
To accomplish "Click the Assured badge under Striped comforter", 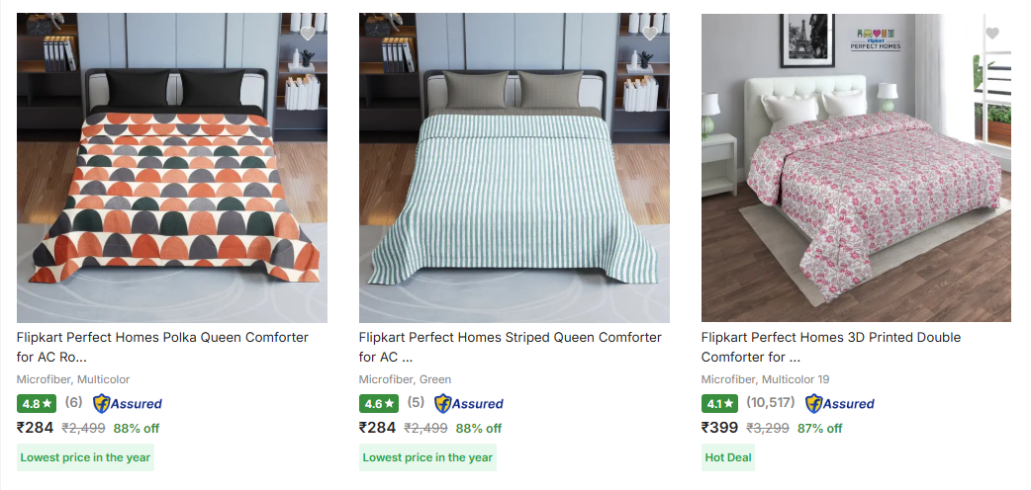I will [x=469, y=403].
